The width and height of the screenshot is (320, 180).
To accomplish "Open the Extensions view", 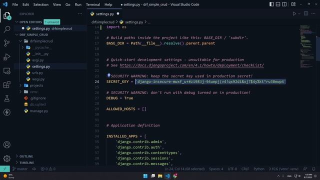I will (6, 84).
